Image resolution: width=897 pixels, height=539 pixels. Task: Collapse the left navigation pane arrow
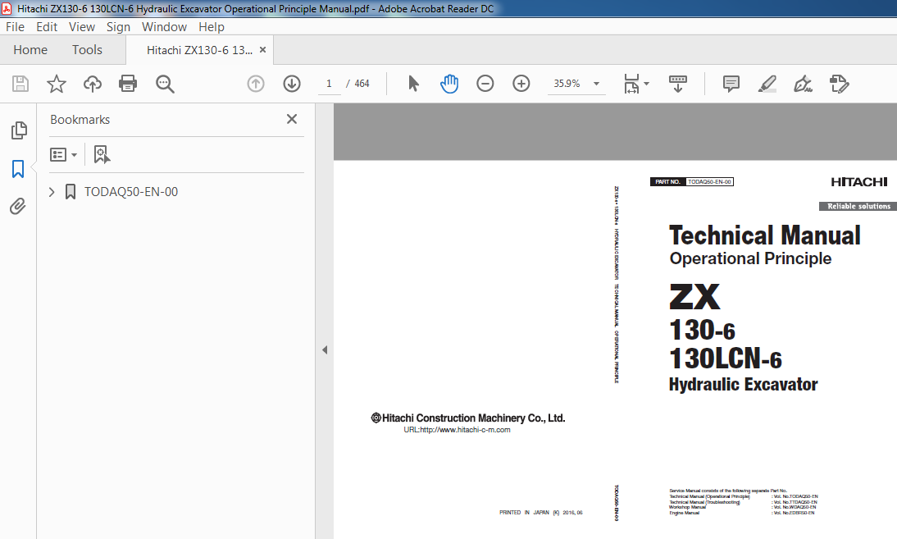(x=325, y=349)
